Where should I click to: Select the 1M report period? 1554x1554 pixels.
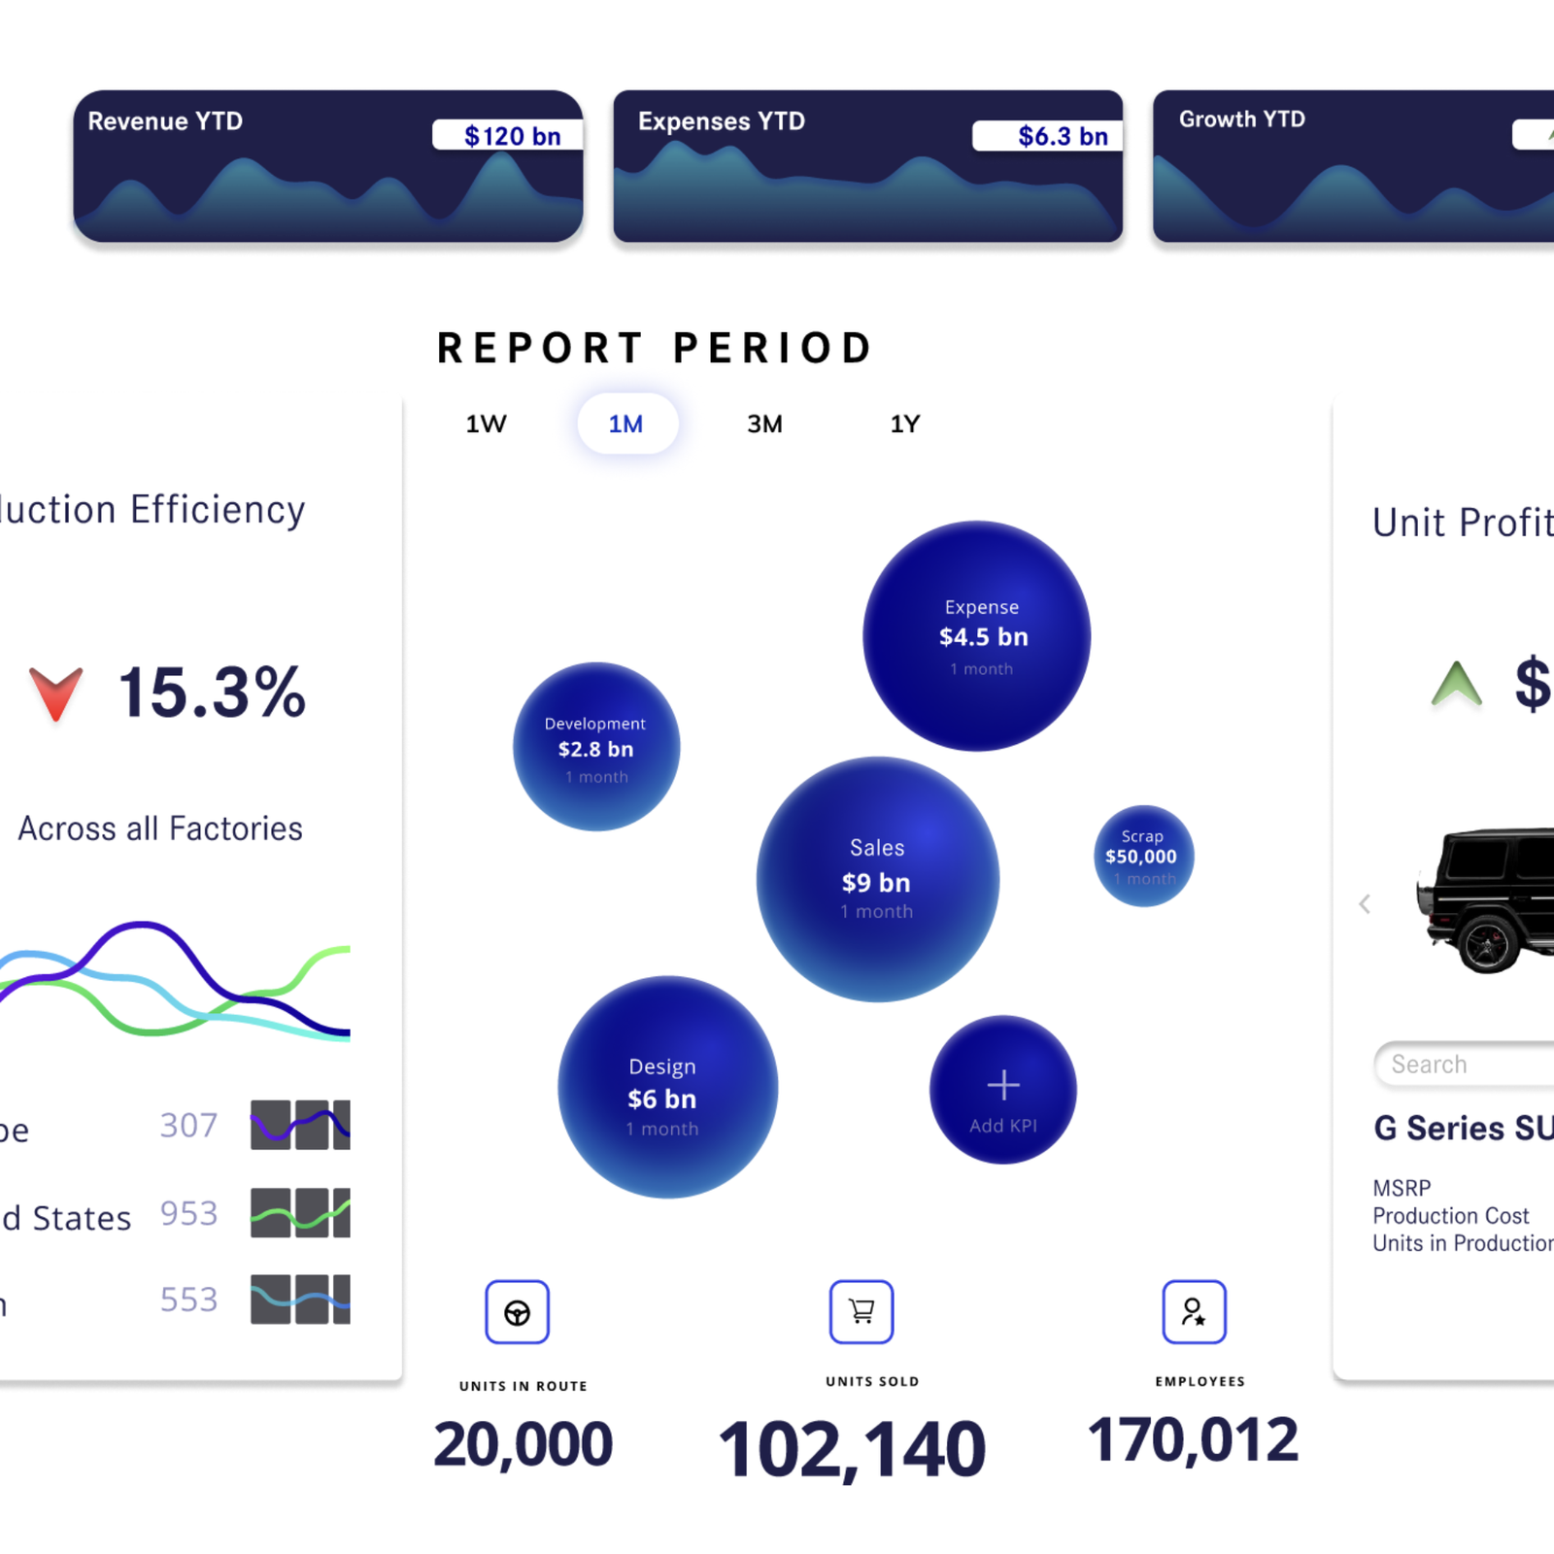[626, 424]
